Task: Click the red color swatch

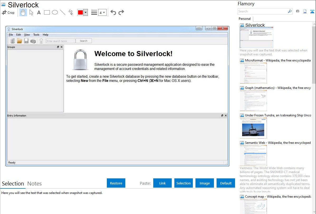Action: pos(80,12)
